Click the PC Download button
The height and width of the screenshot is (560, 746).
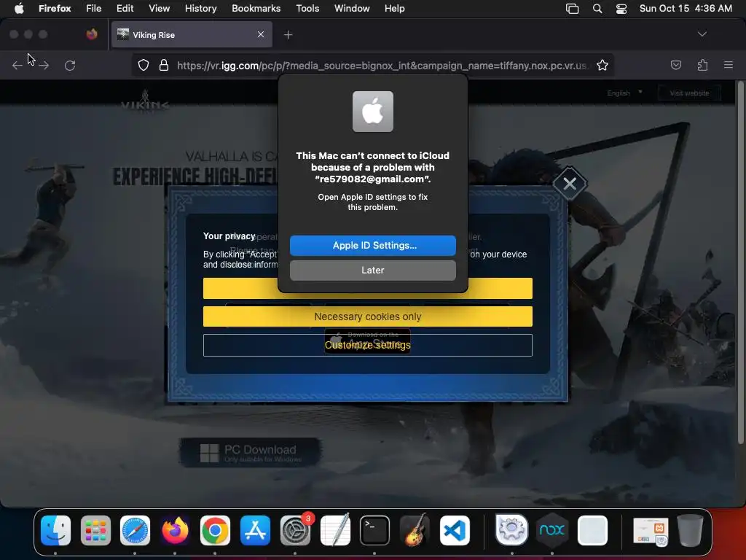point(249,452)
